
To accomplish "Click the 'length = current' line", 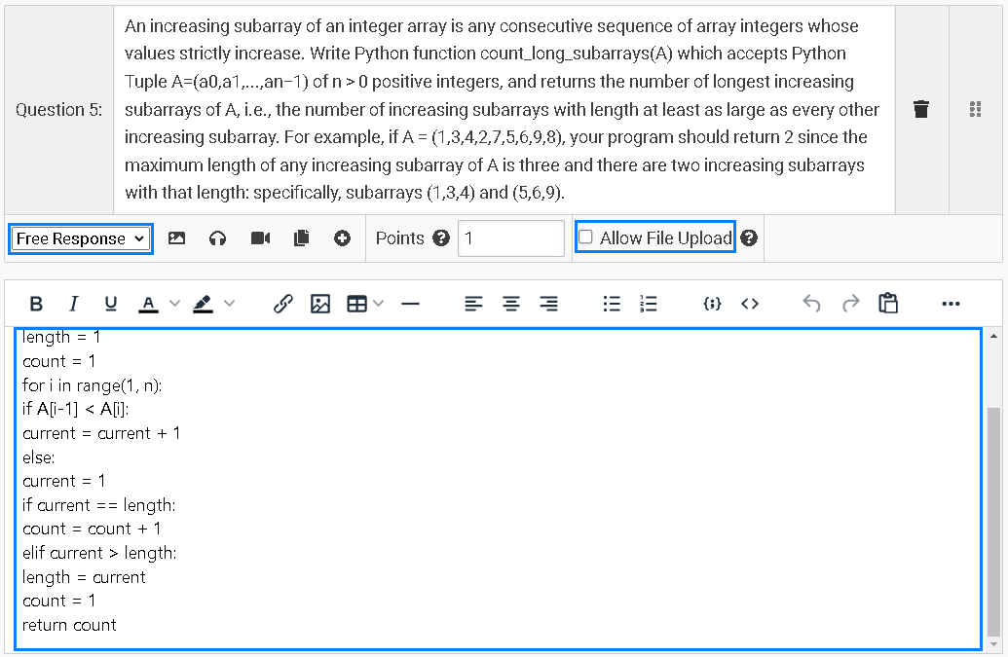I will coord(84,577).
